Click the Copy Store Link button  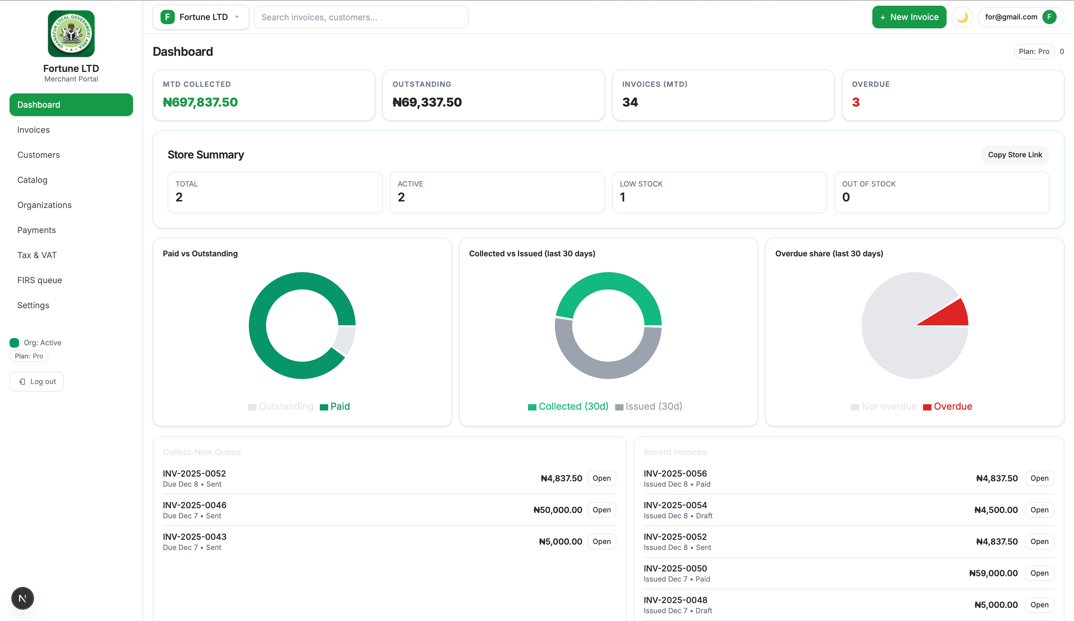(1015, 155)
